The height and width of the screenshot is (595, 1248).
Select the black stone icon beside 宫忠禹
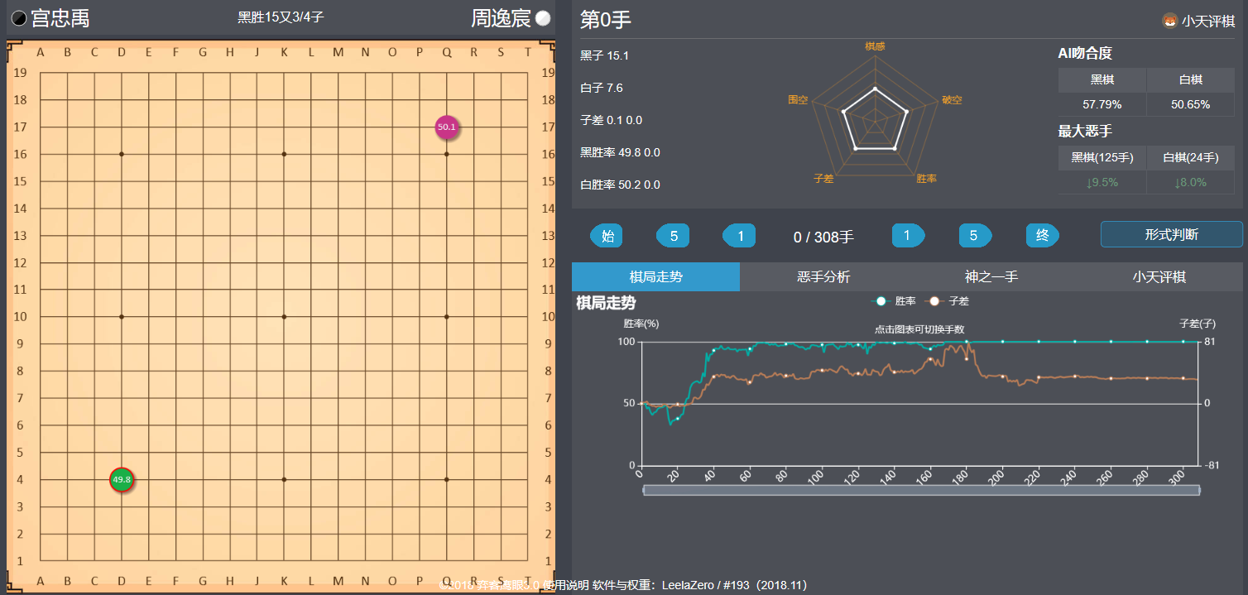18,17
